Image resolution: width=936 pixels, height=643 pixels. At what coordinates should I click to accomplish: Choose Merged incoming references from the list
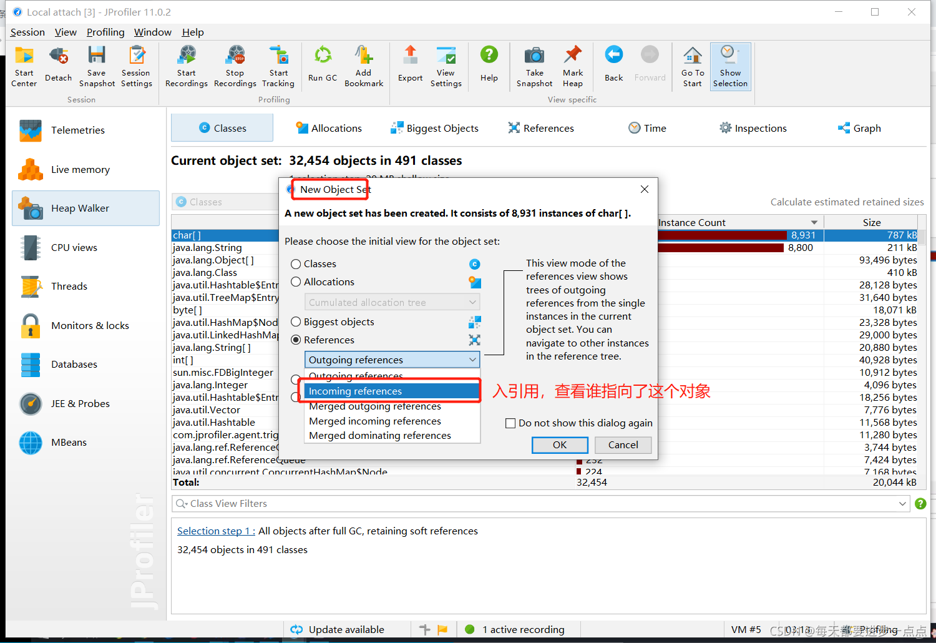tap(392, 421)
